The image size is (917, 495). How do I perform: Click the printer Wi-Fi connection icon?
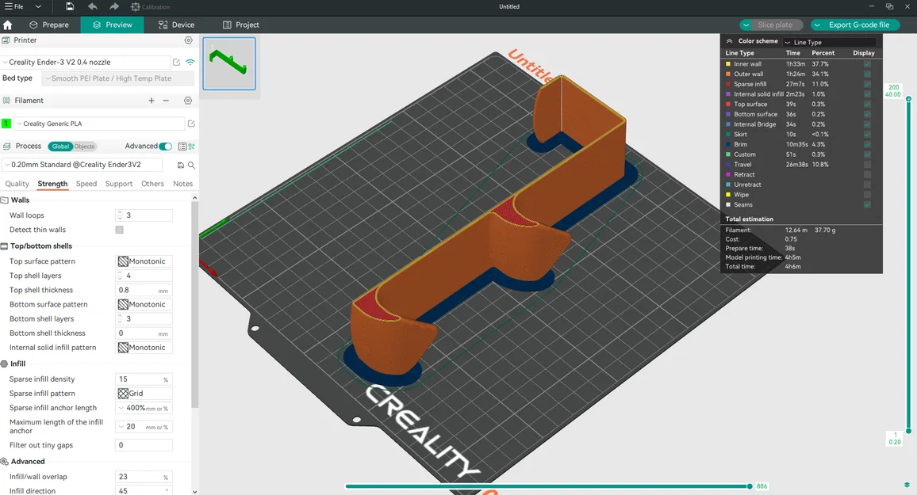click(x=190, y=62)
